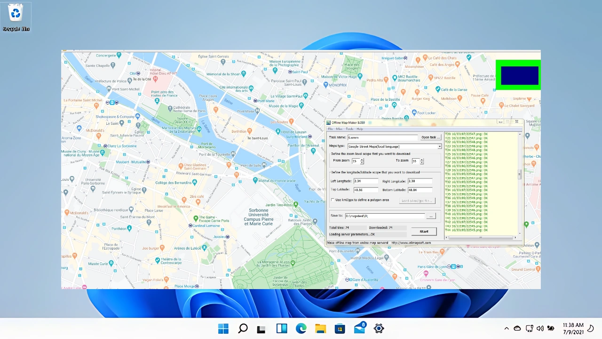Click the Chez Gladines Saint-Germain pin

pyautogui.click(x=181, y=166)
